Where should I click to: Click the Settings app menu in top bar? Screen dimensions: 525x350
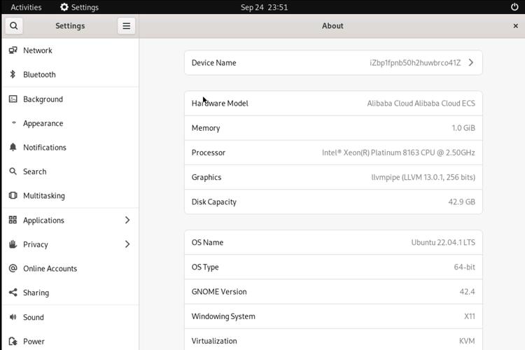click(x=79, y=7)
